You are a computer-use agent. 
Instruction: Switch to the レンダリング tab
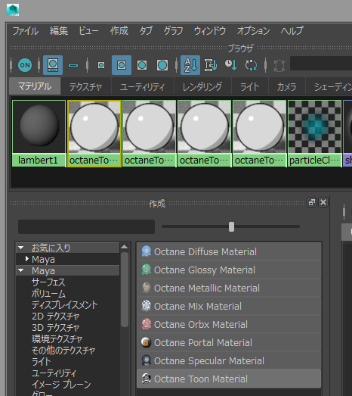pyautogui.click(x=202, y=87)
